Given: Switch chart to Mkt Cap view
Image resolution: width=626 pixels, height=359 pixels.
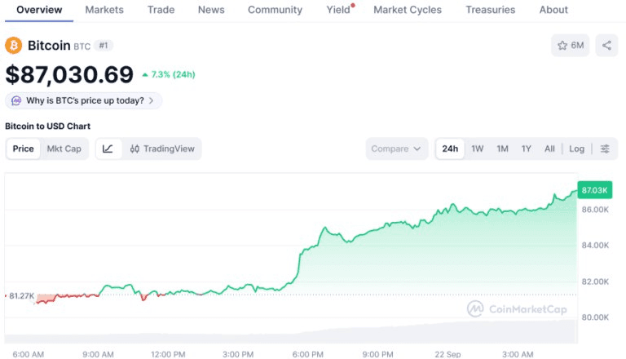Looking at the screenshot, I should 64,148.
